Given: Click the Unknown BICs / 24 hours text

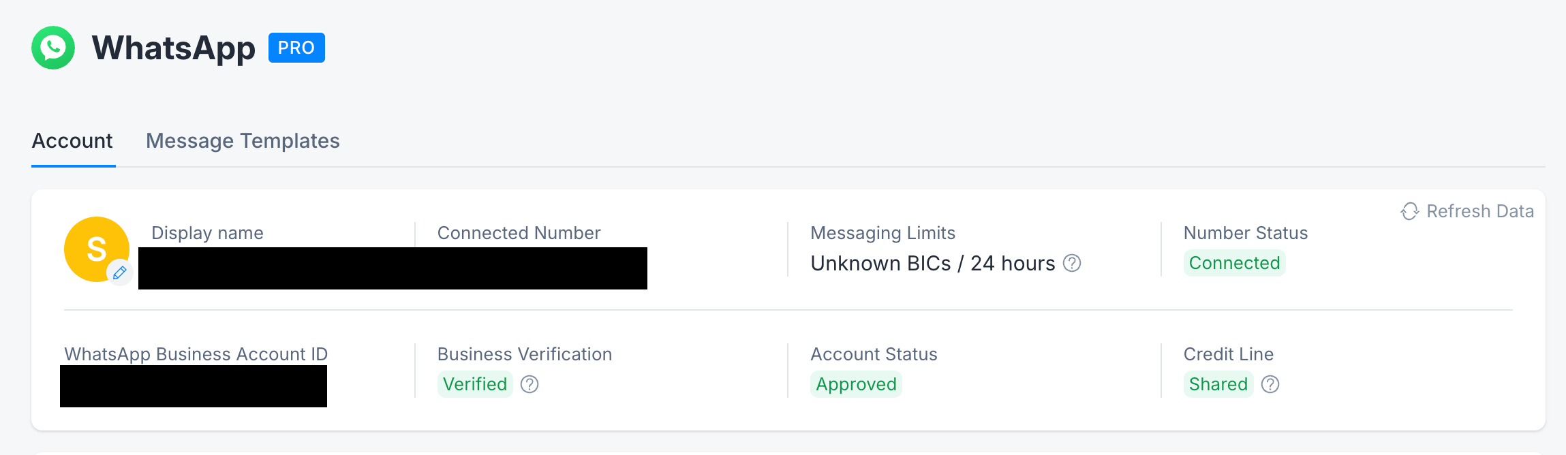Looking at the screenshot, I should coord(933,264).
